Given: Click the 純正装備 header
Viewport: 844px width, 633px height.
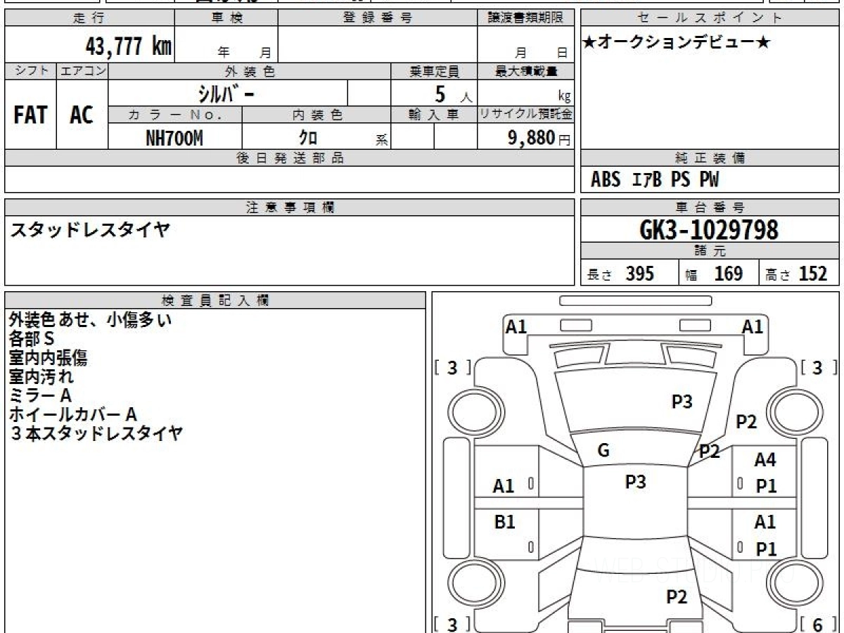Looking at the screenshot, I should [x=710, y=158].
